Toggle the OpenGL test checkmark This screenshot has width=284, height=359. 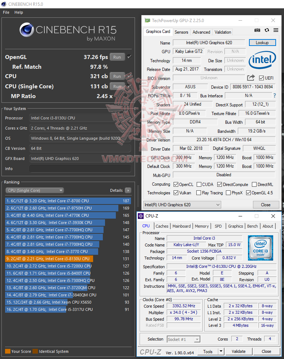pos(129,57)
